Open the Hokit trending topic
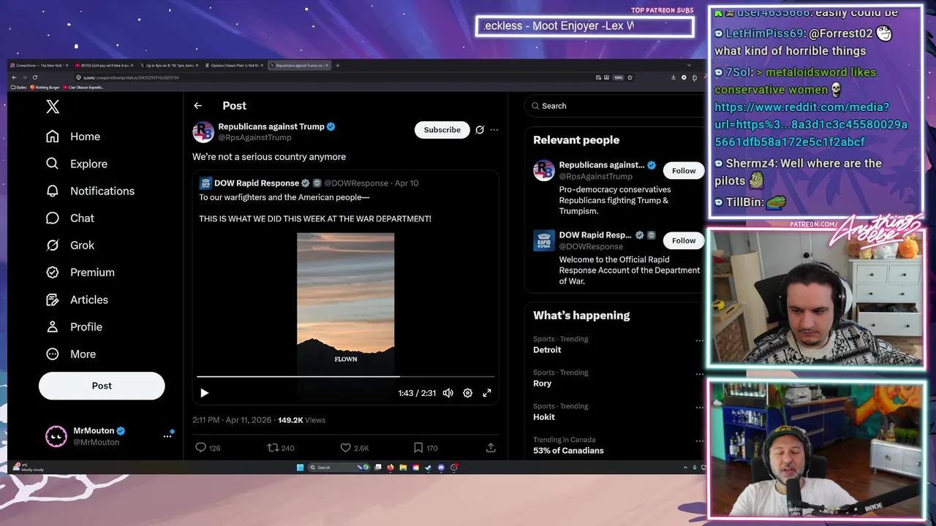This screenshot has height=526, width=936. click(544, 417)
